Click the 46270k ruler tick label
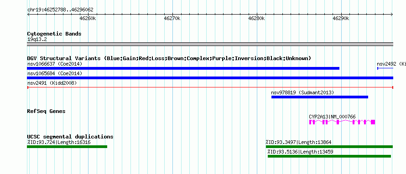The width and height of the screenshot is (406, 174). tap(172, 18)
